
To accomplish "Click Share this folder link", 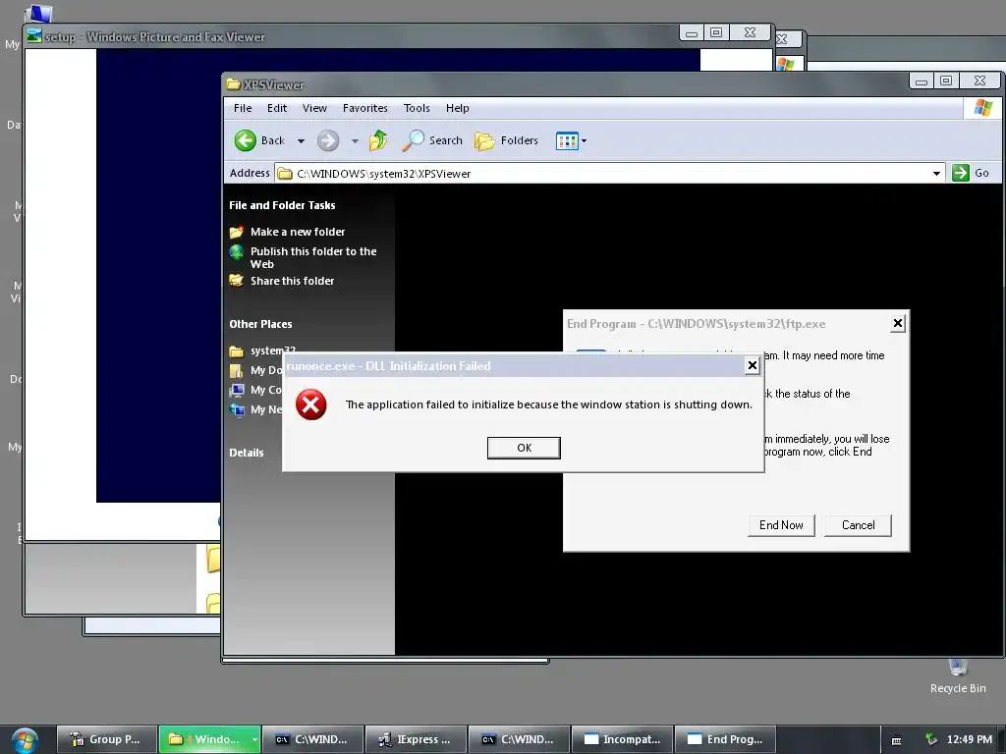I will [292, 281].
